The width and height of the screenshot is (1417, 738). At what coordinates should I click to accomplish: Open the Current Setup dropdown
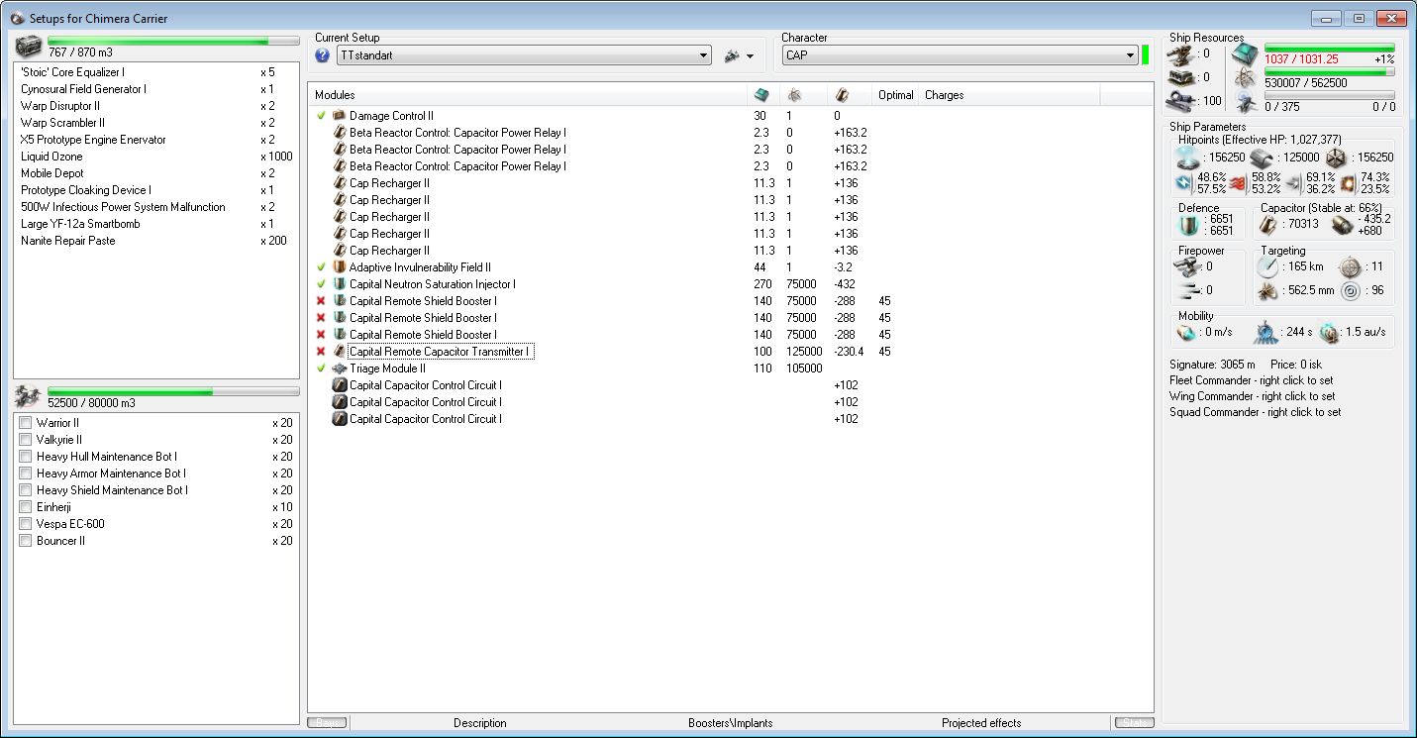tap(524, 55)
